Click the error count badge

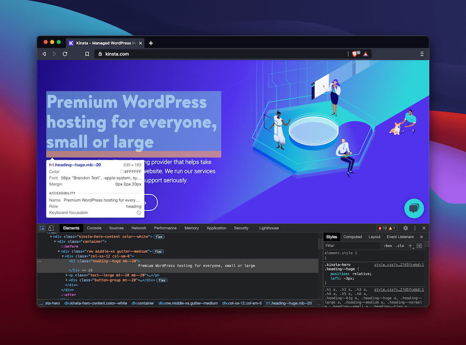[382, 228]
